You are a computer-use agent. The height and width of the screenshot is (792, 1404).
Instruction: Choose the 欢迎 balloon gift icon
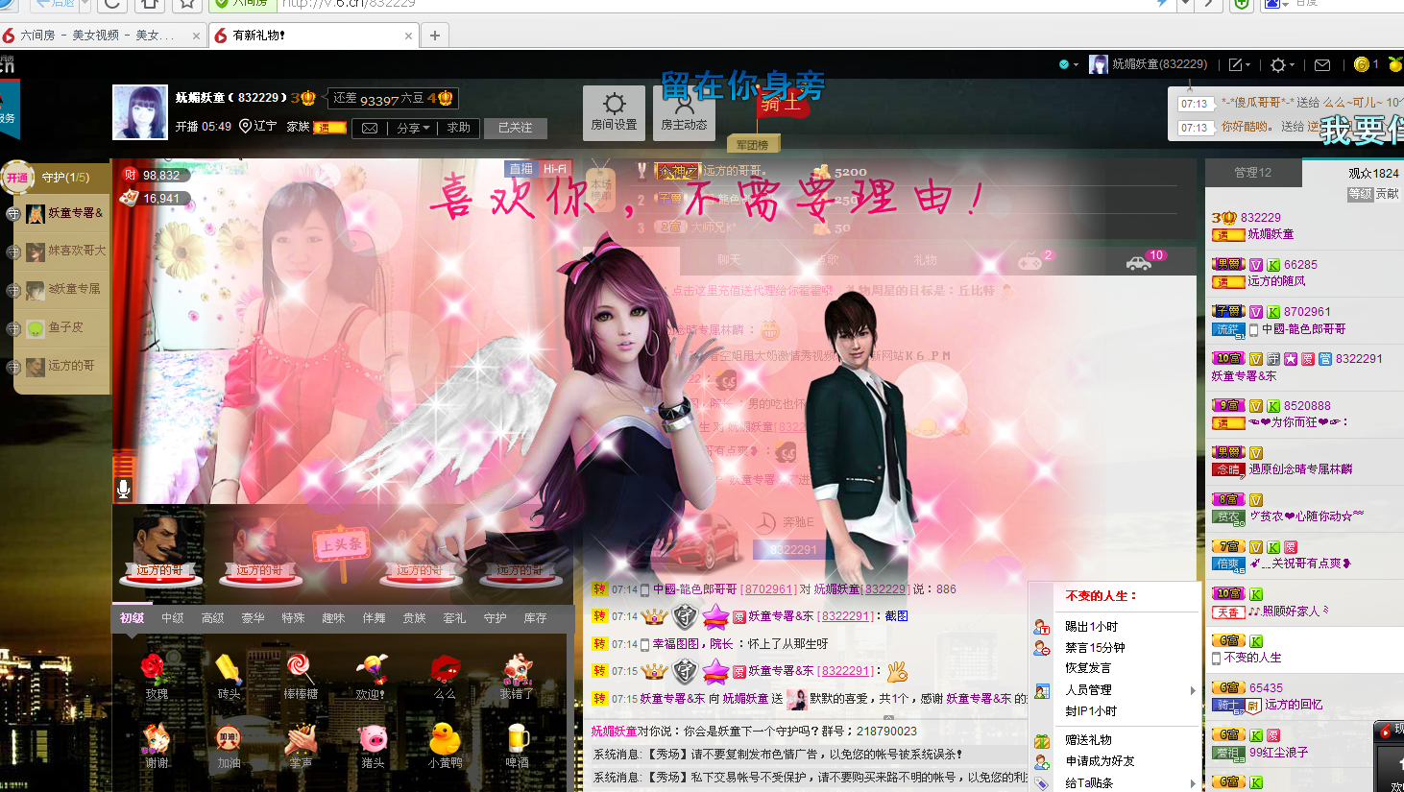(x=372, y=668)
